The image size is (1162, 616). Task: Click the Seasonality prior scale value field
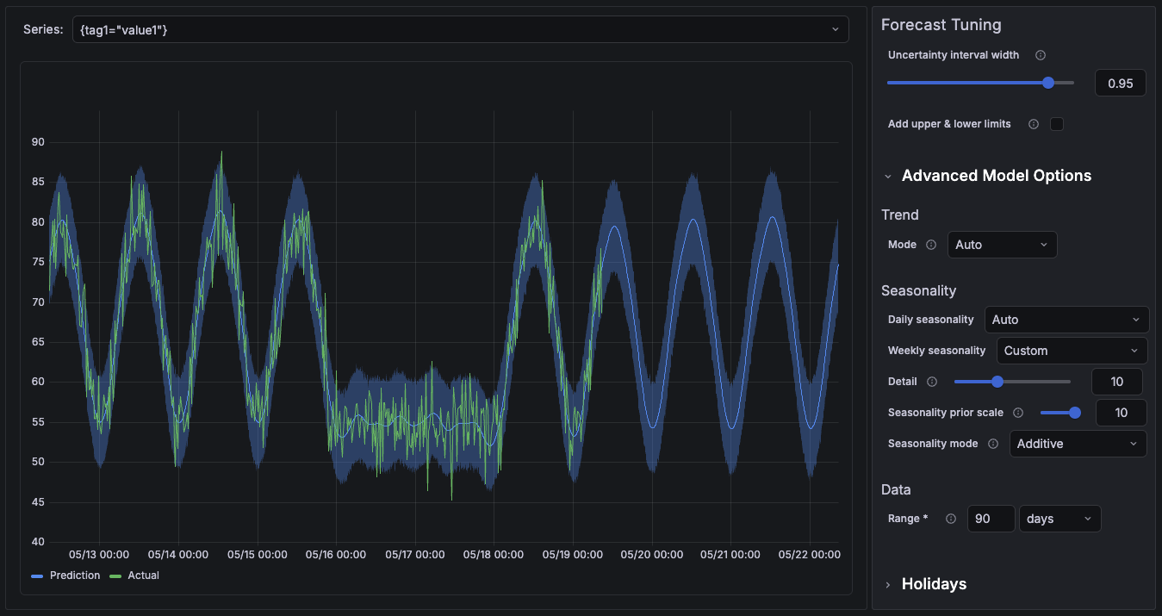point(1122,413)
